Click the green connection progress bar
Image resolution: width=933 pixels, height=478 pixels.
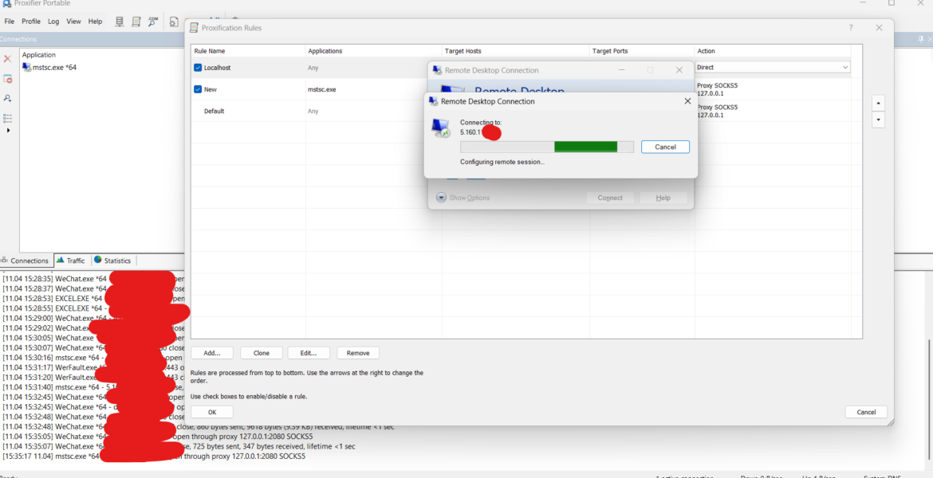(585, 147)
